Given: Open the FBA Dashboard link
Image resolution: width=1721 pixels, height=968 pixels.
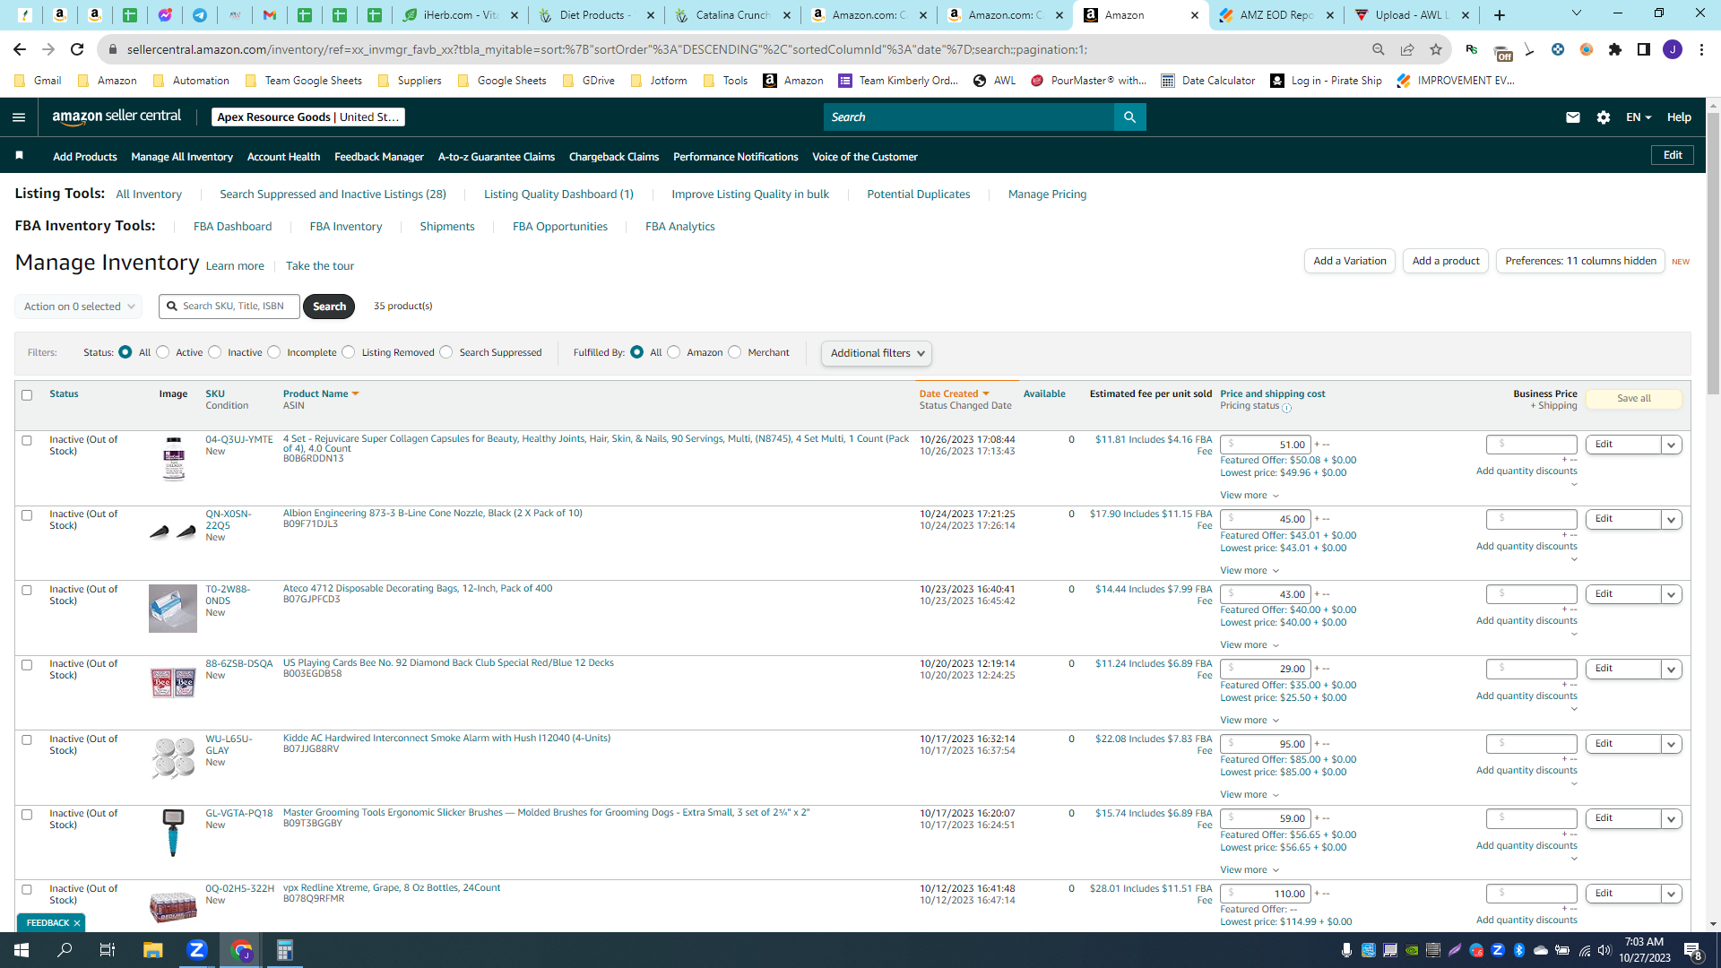Looking at the screenshot, I should (x=232, y=227).
